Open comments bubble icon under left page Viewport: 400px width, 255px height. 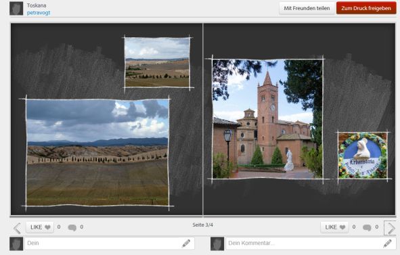click(72, 227)
